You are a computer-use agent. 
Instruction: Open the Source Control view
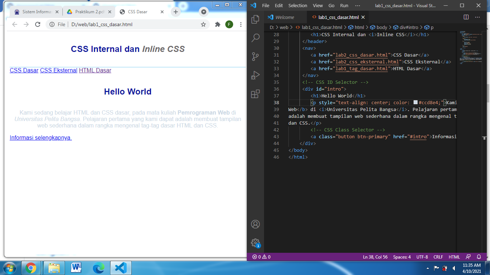pos(255,56)
